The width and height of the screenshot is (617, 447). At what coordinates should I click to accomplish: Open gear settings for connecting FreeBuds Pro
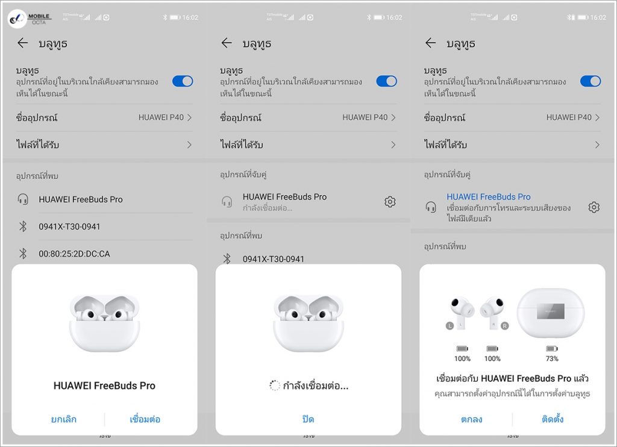pos(390,202)
